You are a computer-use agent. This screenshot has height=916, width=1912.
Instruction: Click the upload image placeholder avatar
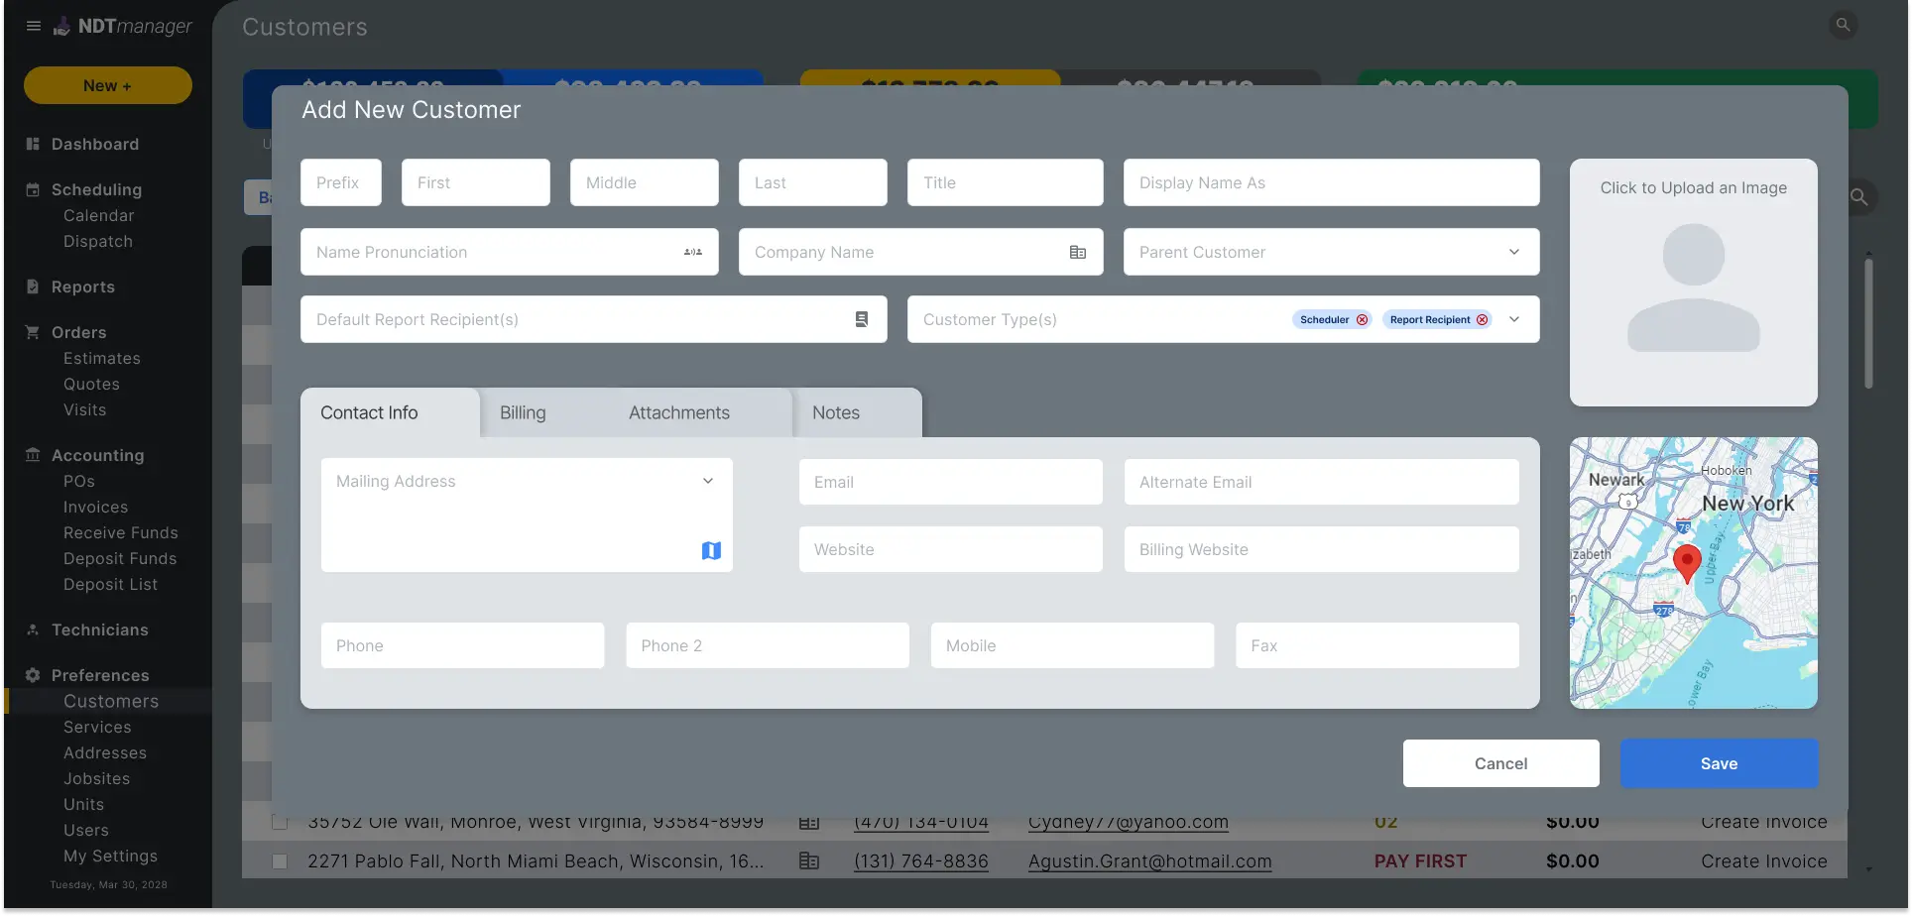click(x=1694, y=287)
